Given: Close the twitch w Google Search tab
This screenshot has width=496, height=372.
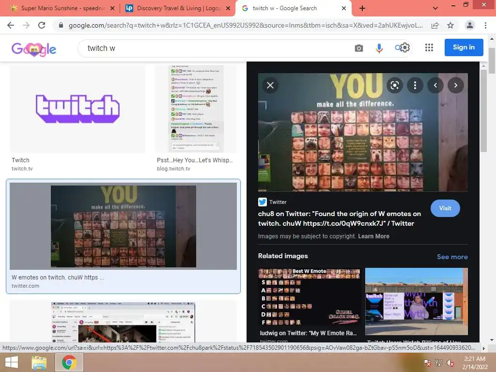Looking at the screenshot, I should click(344, 8).
